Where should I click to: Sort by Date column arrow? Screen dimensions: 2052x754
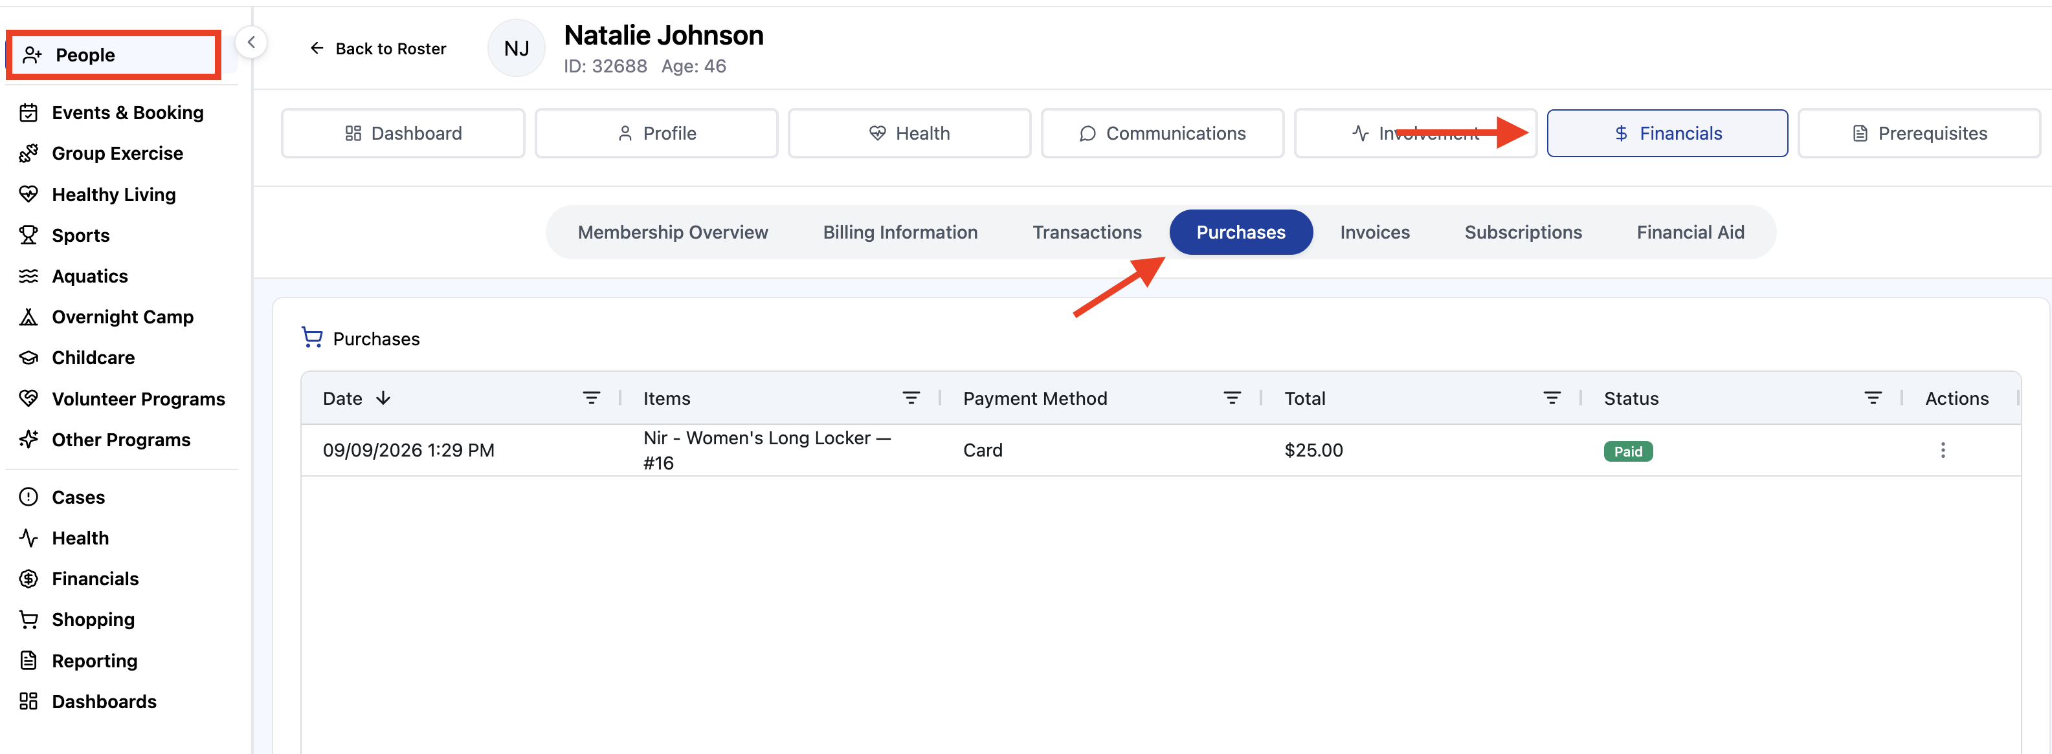click(383, 398)
